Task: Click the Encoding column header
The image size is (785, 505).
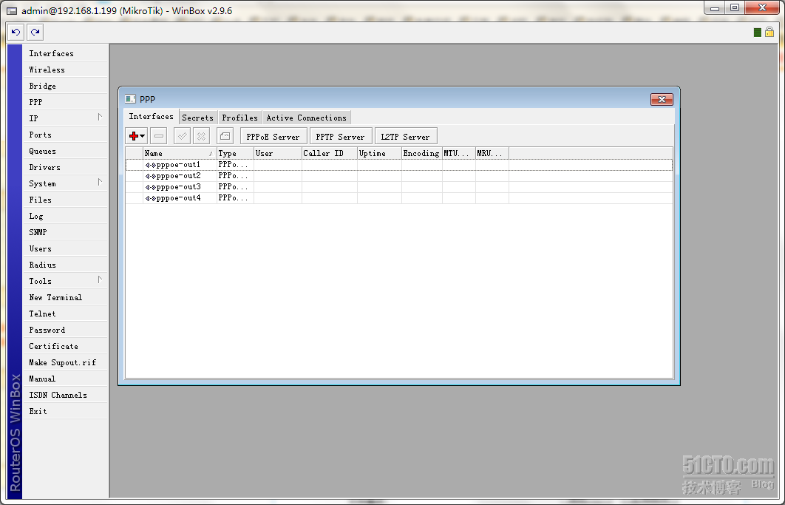Action: click(x=421, y=153)
